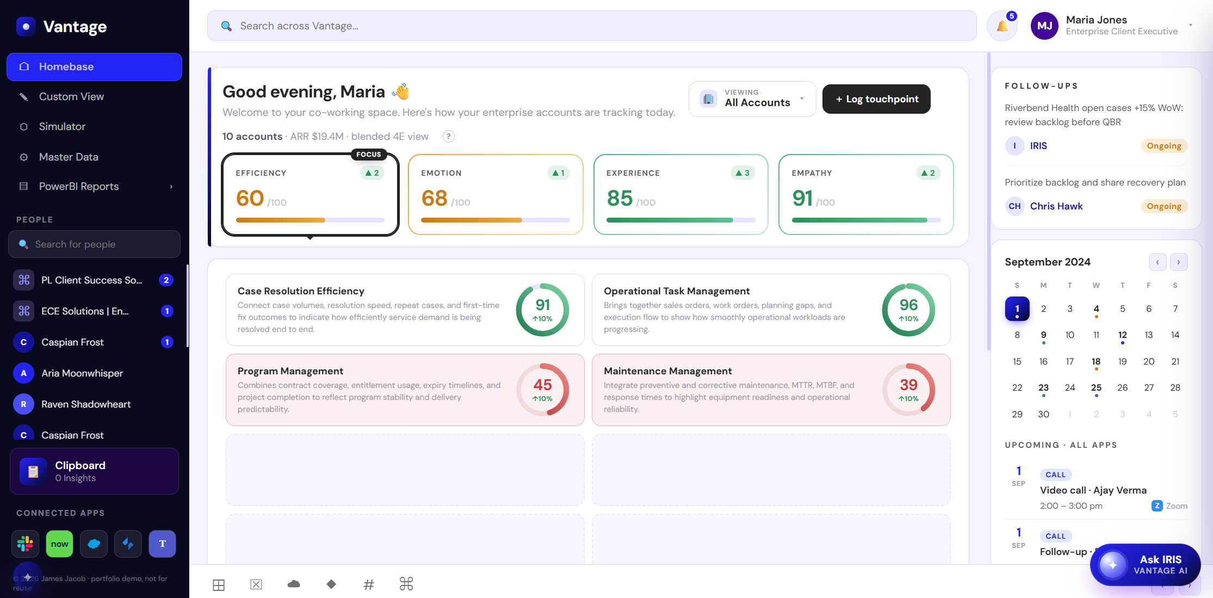Open the Maria Jones profile dropdown arrow
This screenshot has height=598, width=1213.
[1191, 26]
